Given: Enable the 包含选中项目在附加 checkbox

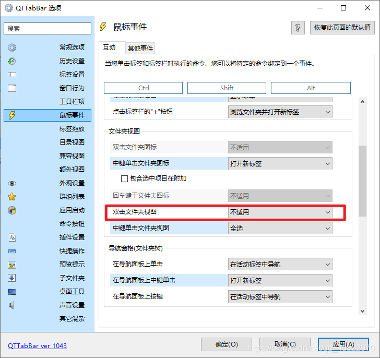Looking at the screenshot, I should 124,179.
